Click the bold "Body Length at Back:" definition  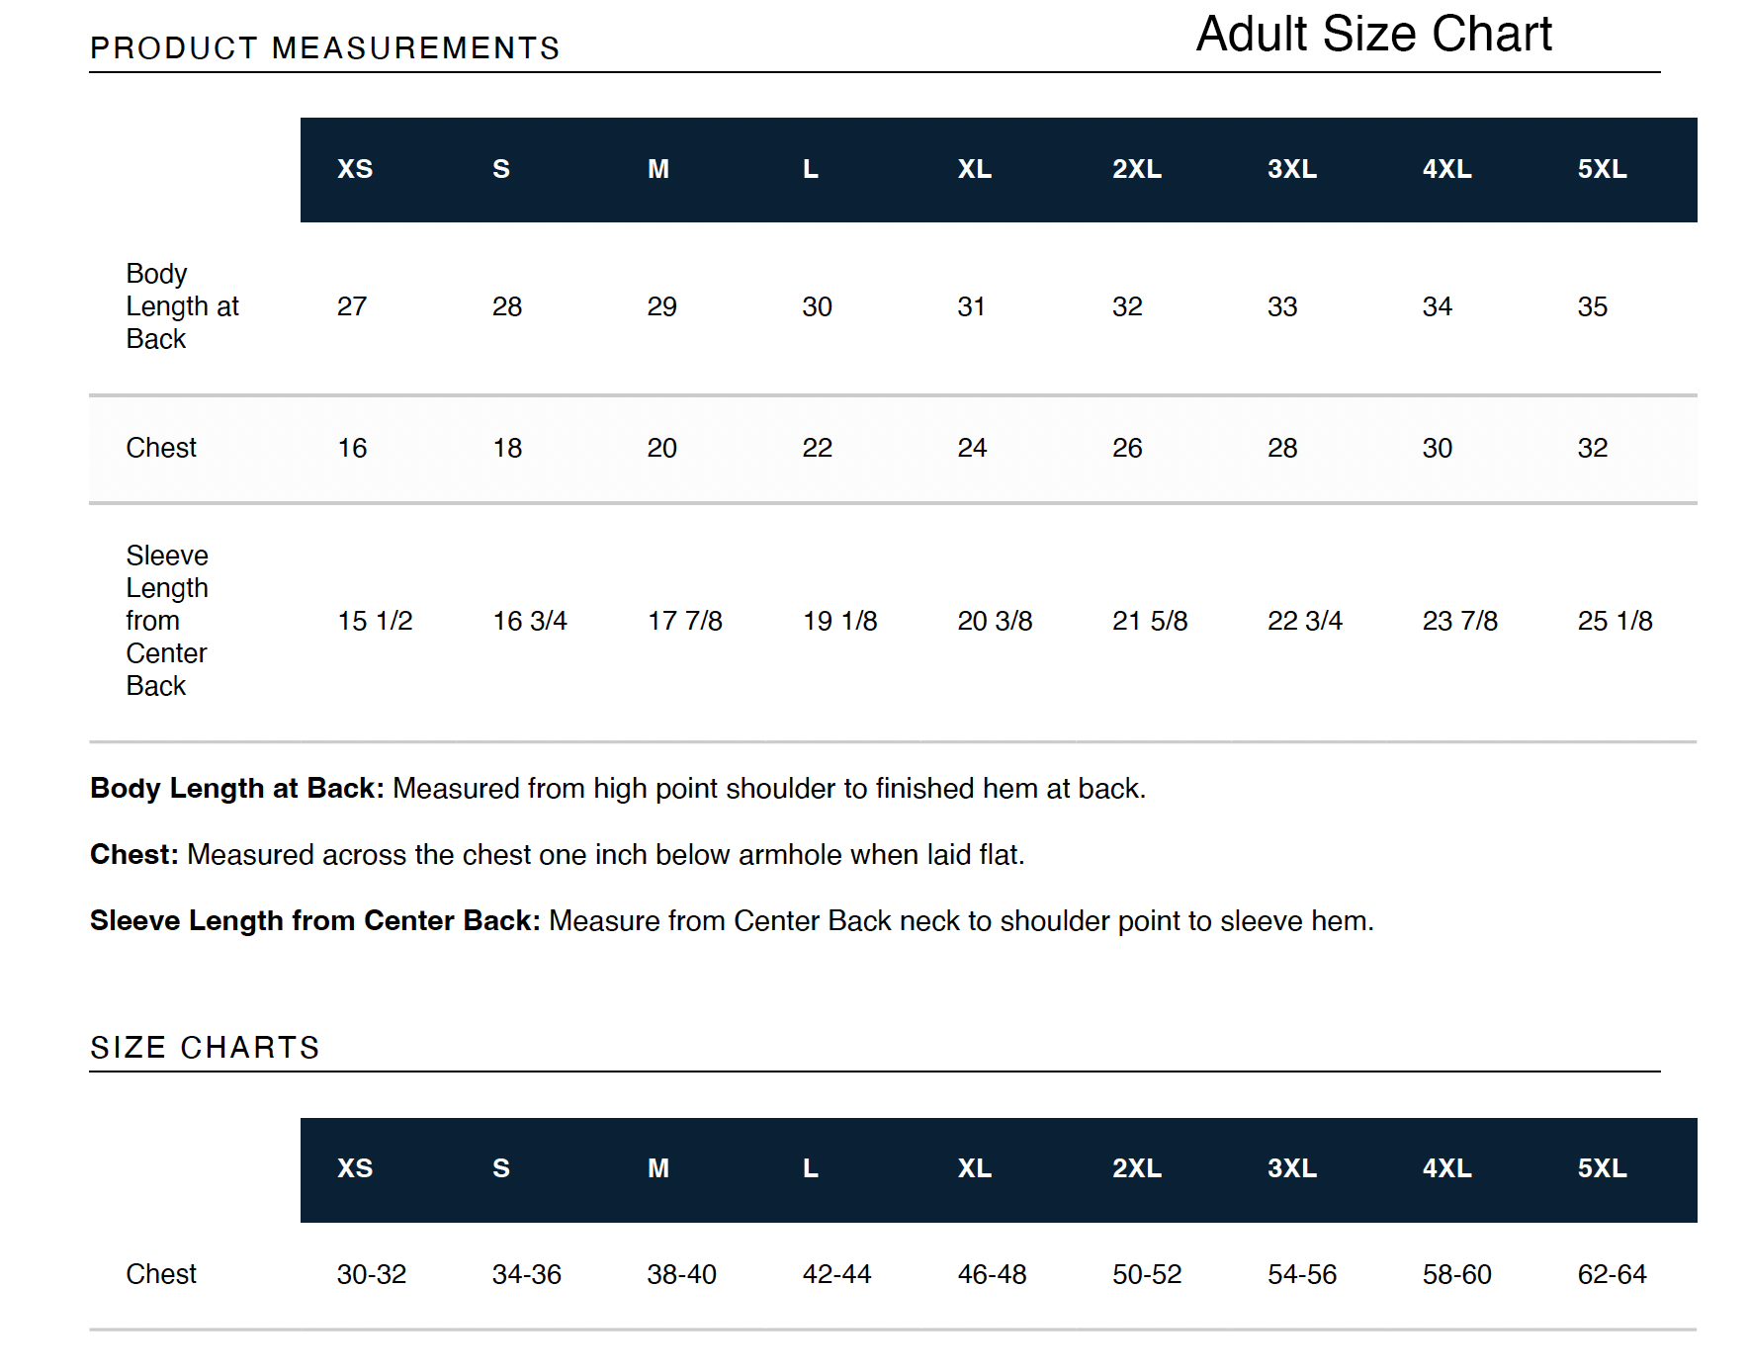[236, 788]
